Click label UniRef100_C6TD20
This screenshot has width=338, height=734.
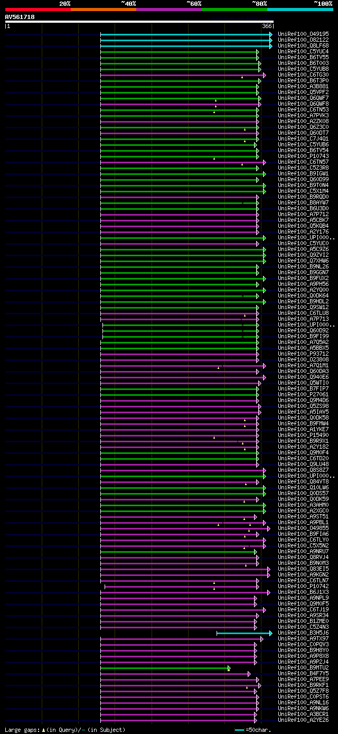pos(303,458)
